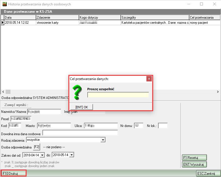Image resolution: width=221 pixels, height=177 pixels.
Task: Click the Zawęź wyniki section label
Action: click(16, 105)
